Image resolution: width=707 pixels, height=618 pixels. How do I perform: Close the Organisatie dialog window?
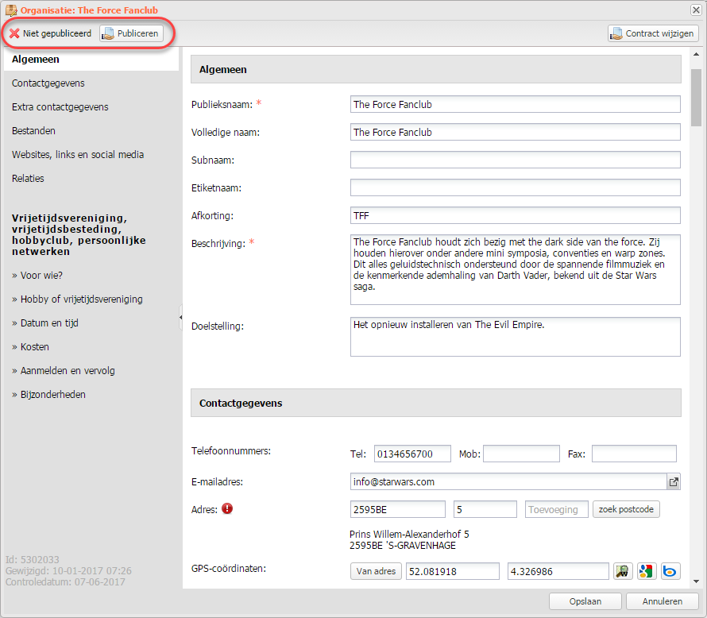click(696, 10)
